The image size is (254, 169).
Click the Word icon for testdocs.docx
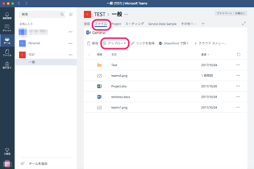(99, 97)
